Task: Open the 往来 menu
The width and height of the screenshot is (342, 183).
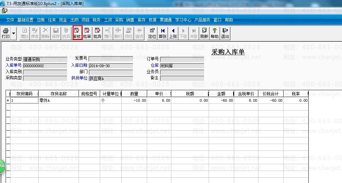Action: [52, 20]
